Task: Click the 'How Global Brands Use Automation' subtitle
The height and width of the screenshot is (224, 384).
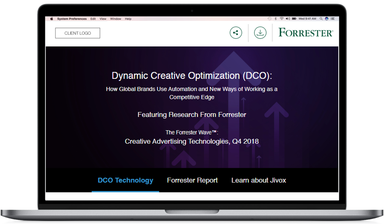Action: coord(192,93)
